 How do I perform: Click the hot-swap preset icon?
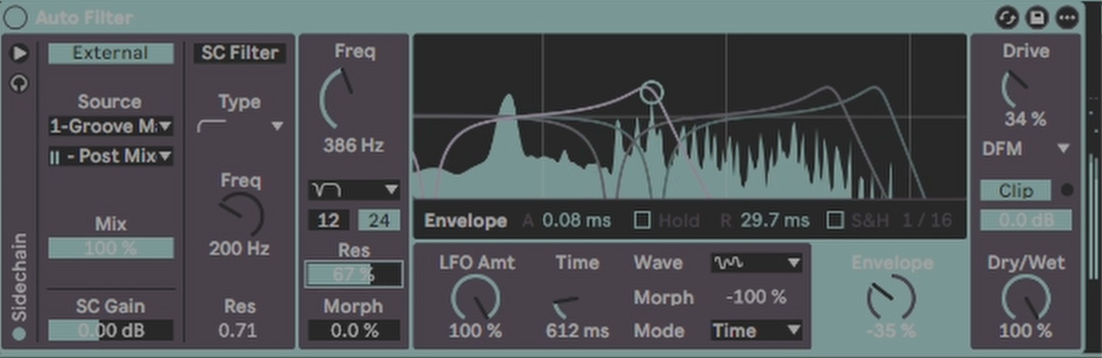pos(1006,17)
